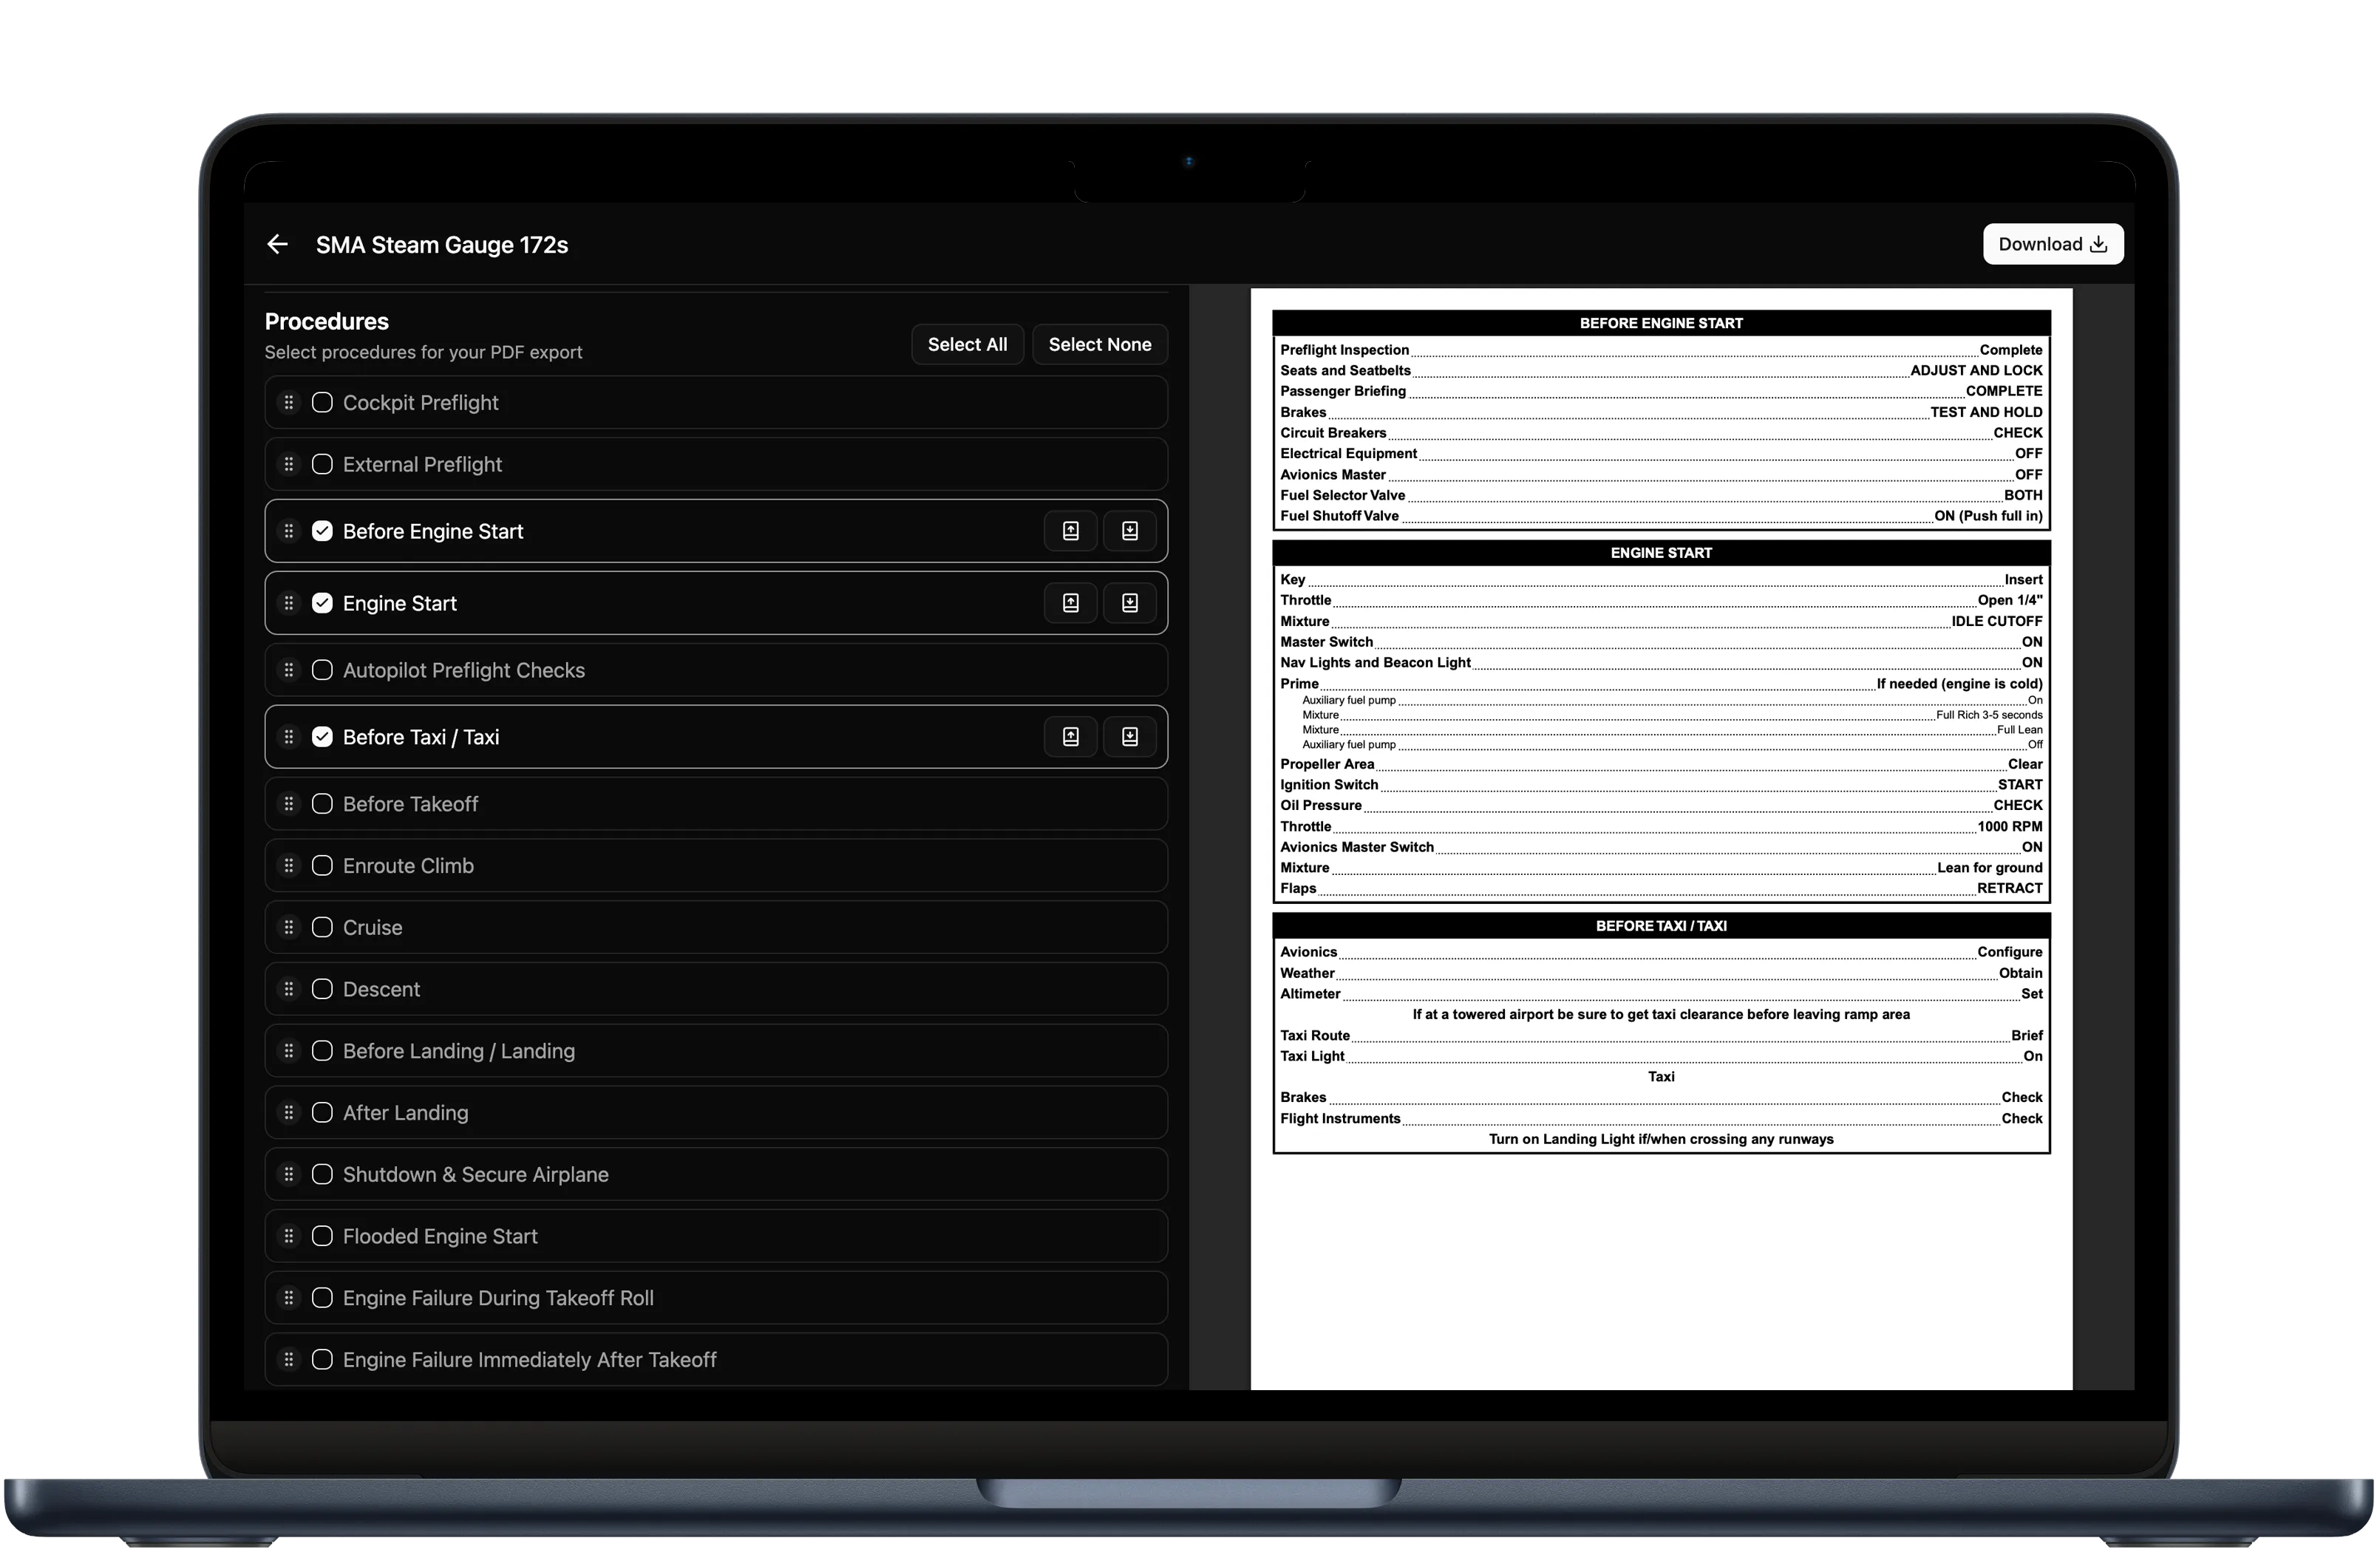Image resolution: width=2380 pixels, height=1552 pixels.
Task: Click book down-arrow icon on Before Engine Start row
Action: [x=1129, y=531]
